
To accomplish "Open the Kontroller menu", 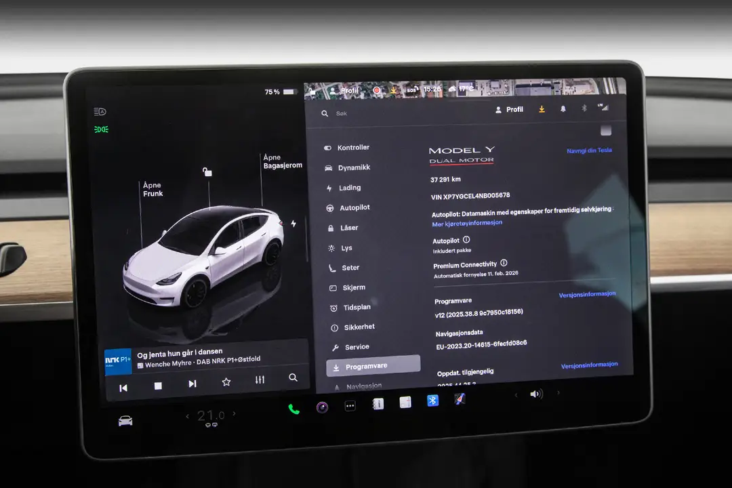I will pos(346,148).
